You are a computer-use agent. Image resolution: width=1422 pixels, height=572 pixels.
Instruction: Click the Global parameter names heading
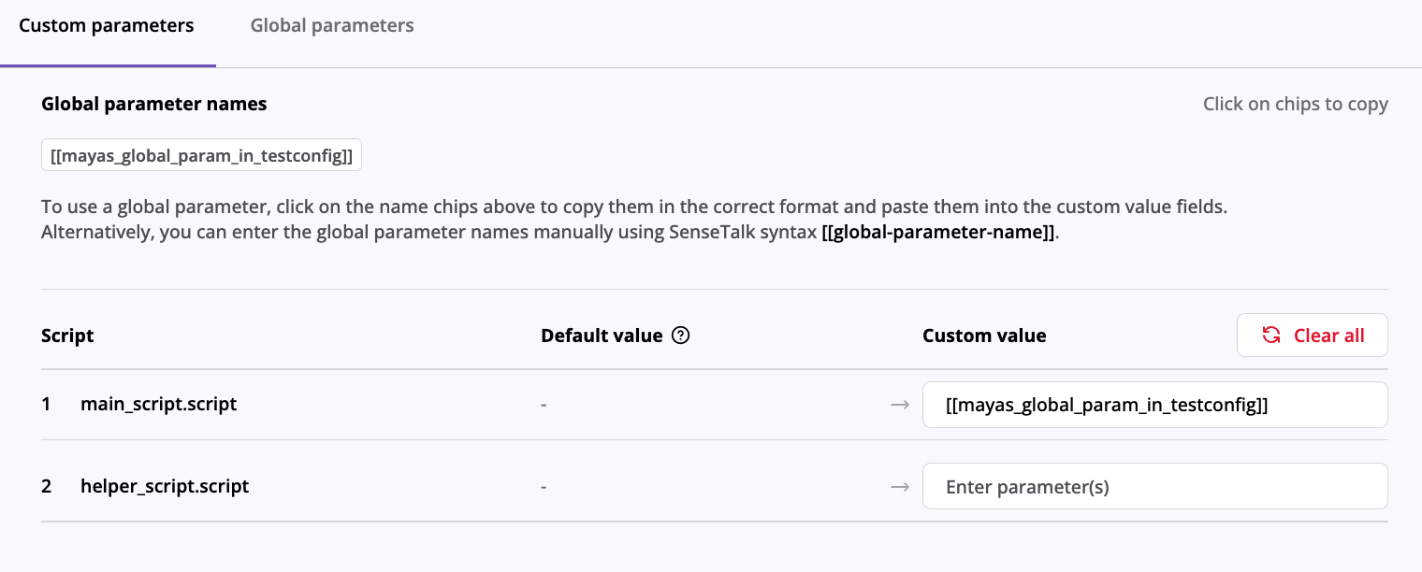[x=153, y=104]
